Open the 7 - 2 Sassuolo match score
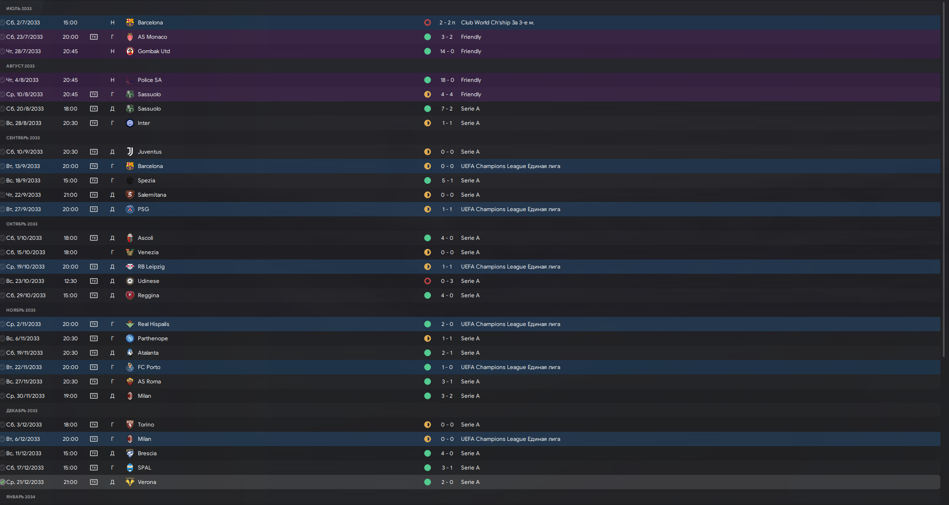 click(447, 109)
